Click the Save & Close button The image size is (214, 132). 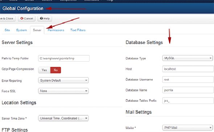tap(7, 19)
